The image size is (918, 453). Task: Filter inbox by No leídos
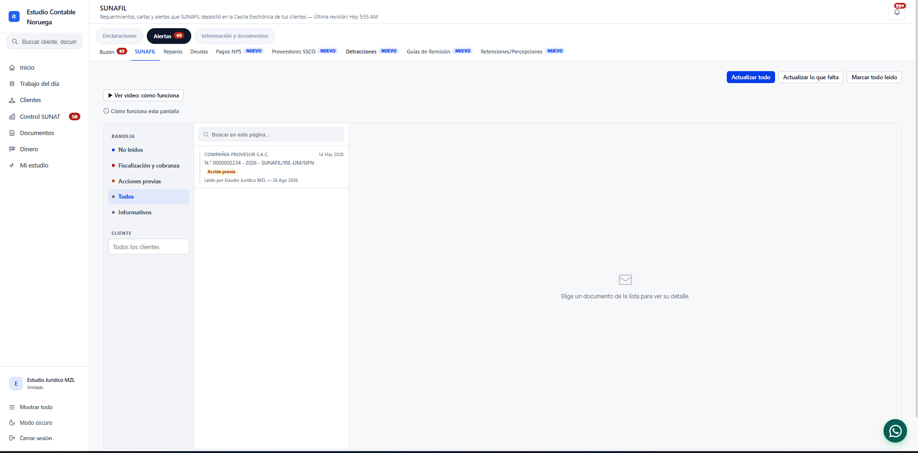point(149,150)
